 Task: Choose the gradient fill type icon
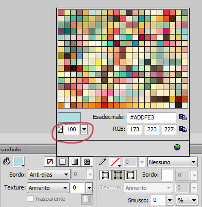click(x=75, y=162)
